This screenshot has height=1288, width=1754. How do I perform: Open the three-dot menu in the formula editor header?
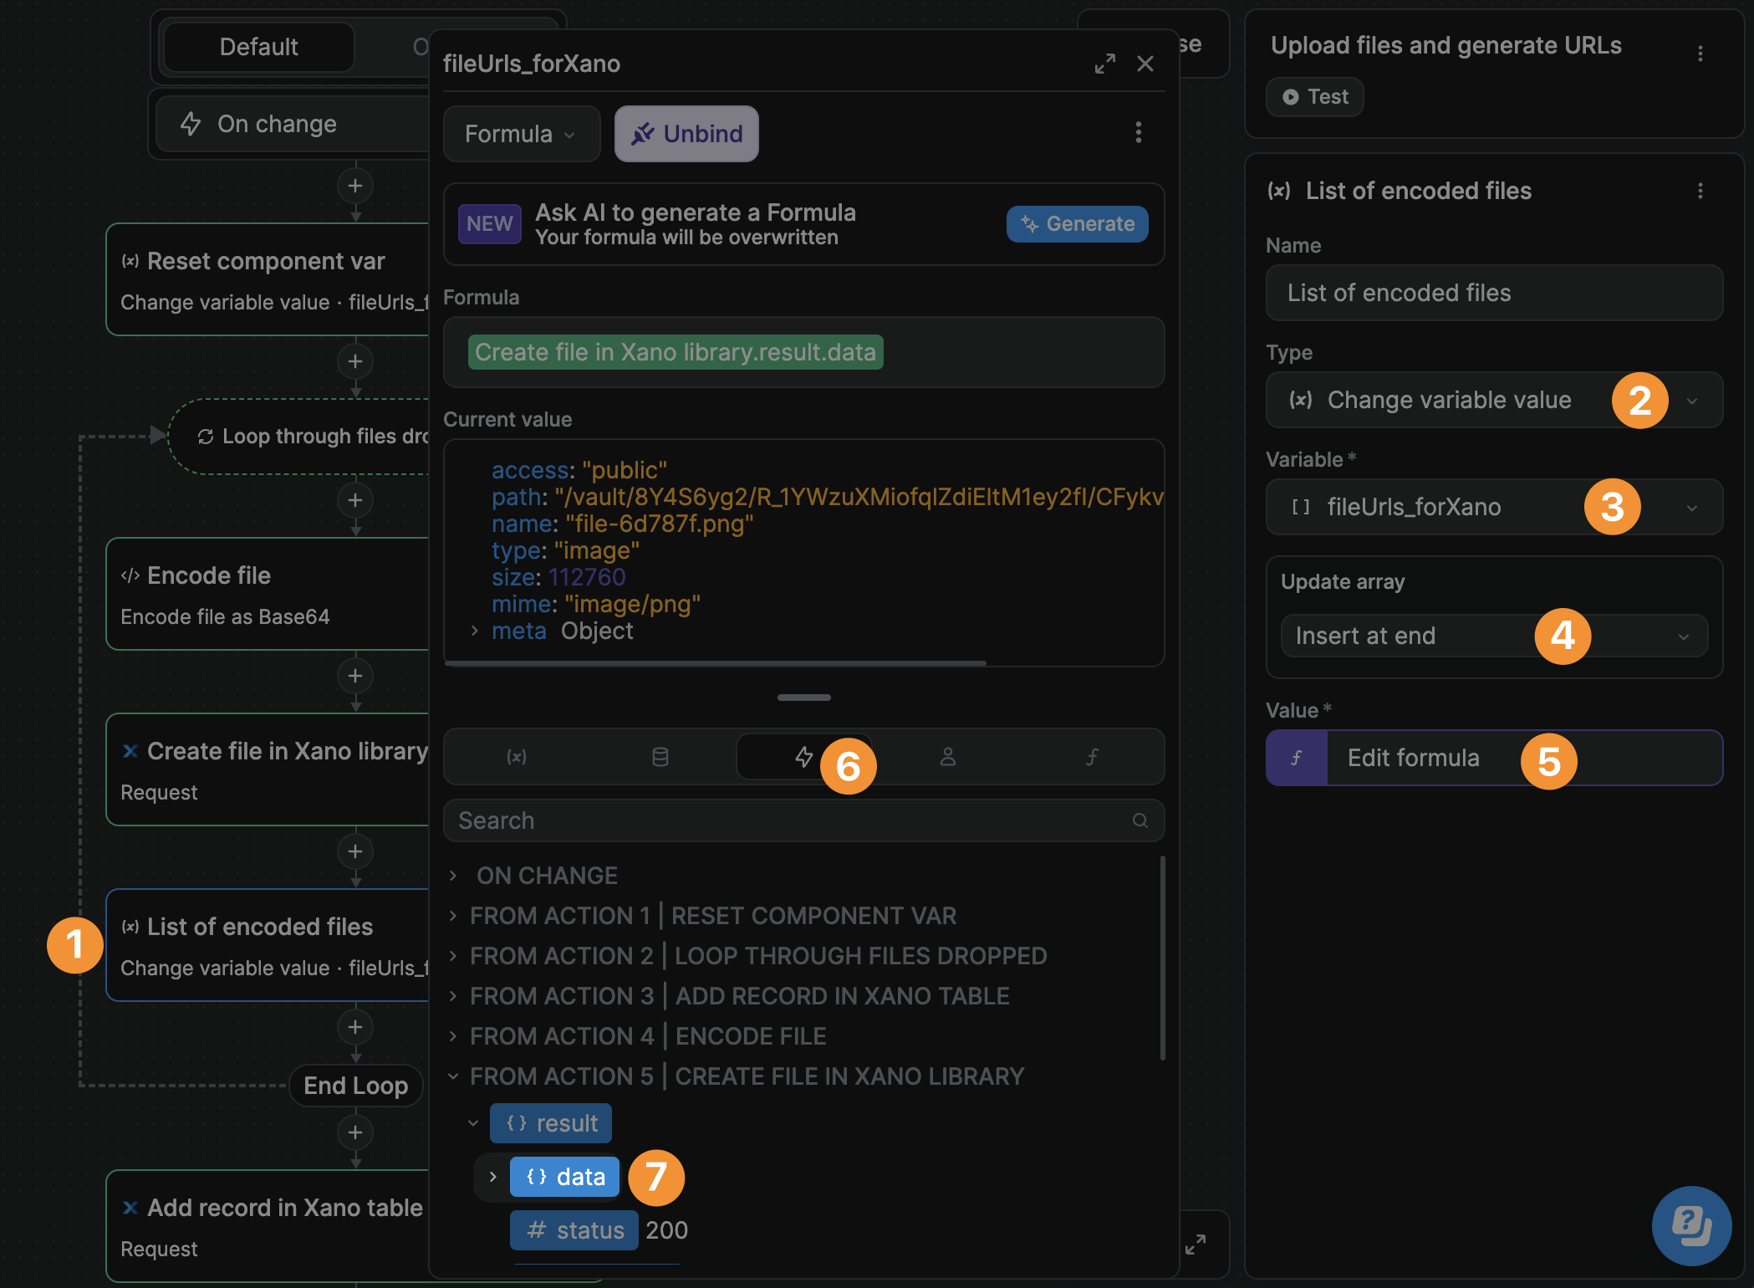pyautogui.click(x=1138, y=134)
